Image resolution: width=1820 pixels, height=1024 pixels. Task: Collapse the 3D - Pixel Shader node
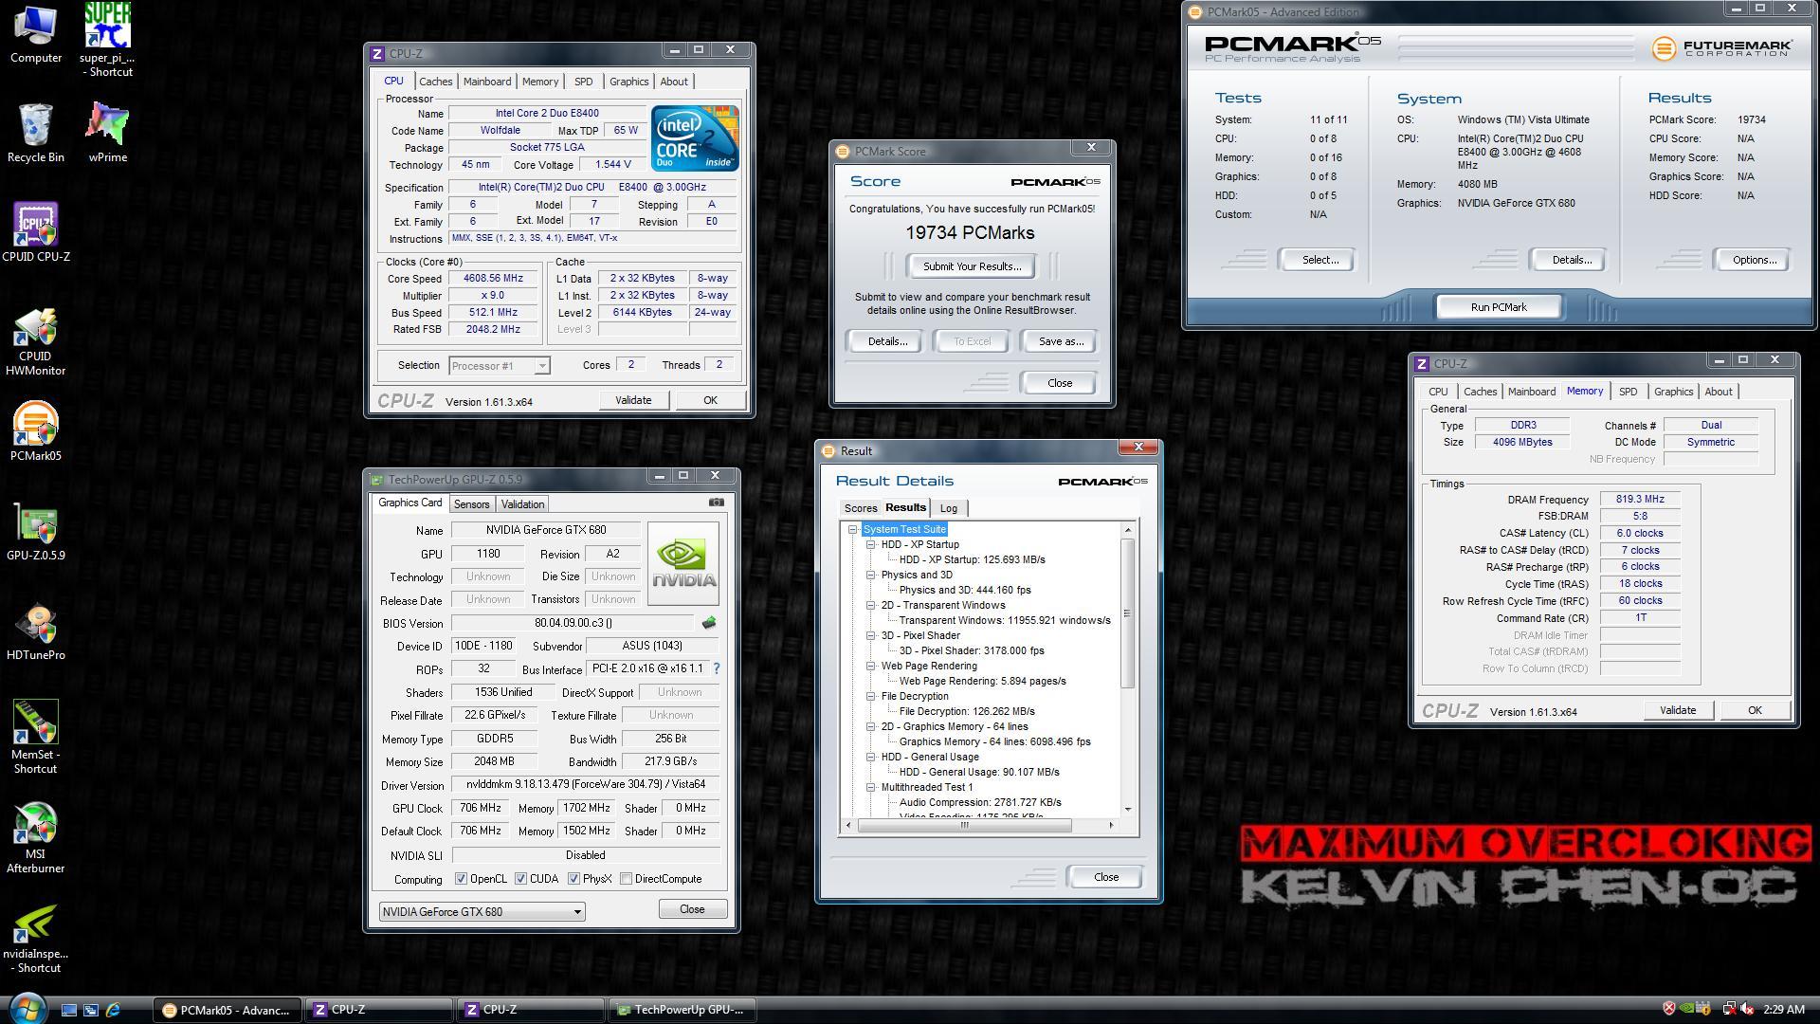pyautogui.click(x=870, y=635)
